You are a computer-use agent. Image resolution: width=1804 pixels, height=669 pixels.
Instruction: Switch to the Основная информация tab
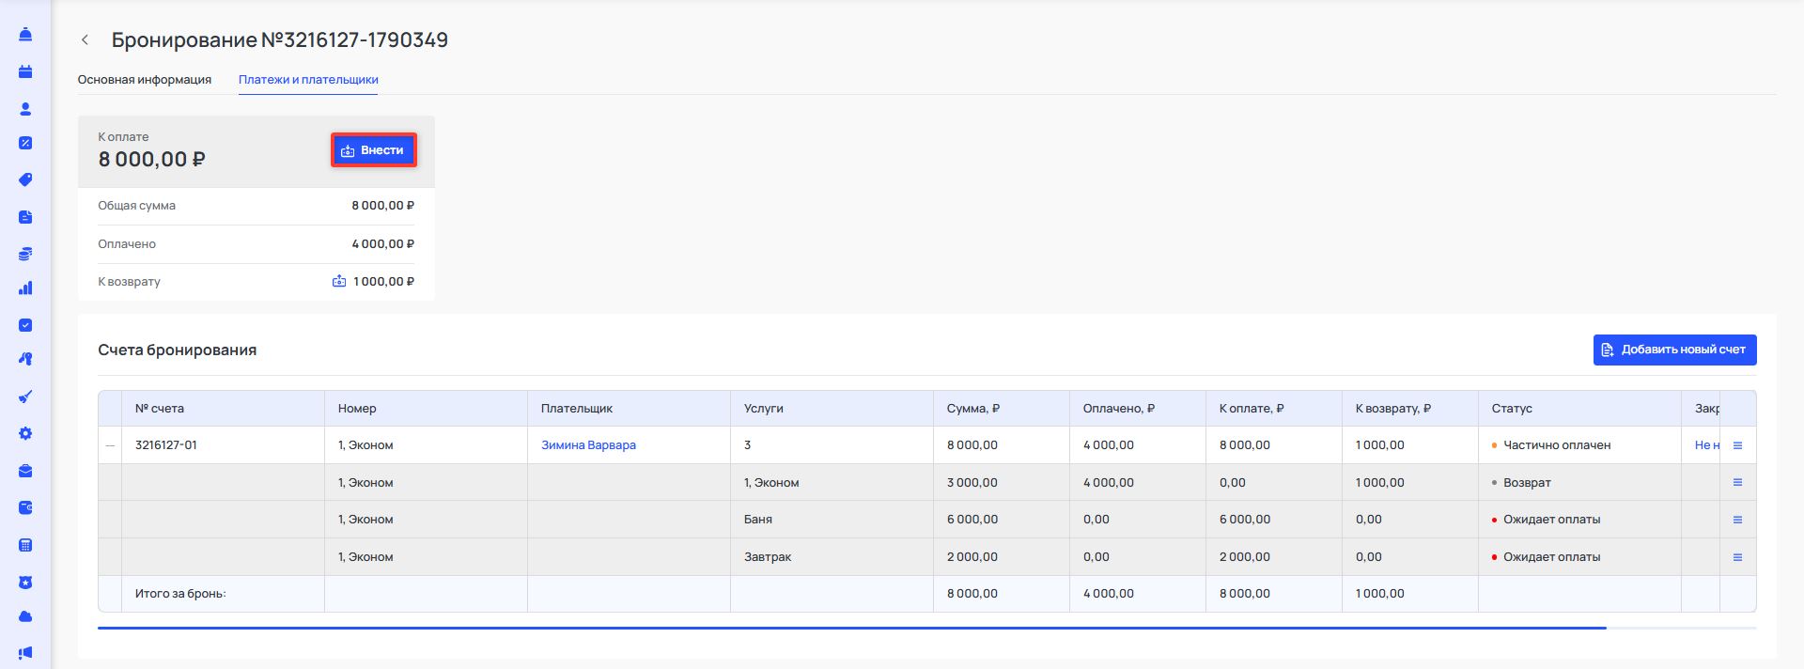144,80
